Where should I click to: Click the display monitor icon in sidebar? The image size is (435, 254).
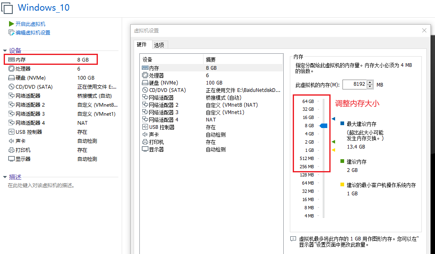tap(12, 159)
